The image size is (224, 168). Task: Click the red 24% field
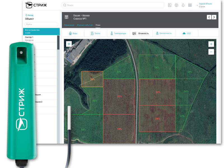point(157,118)
